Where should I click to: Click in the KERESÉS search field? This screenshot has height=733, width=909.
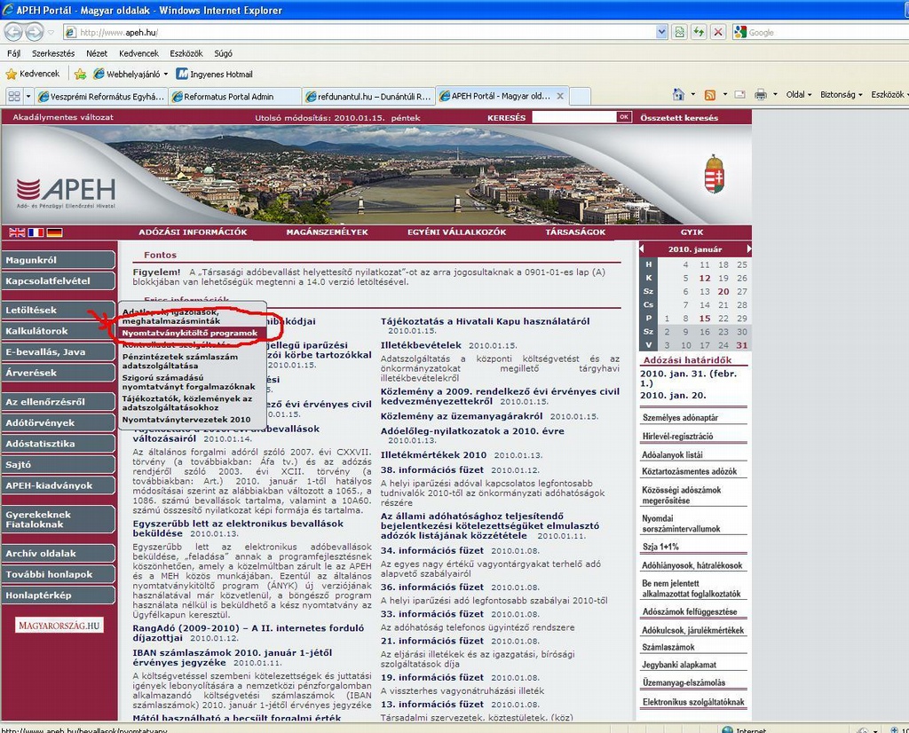coord(574,117)
